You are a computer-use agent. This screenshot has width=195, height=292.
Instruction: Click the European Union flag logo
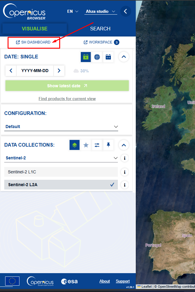click(12, 281)
